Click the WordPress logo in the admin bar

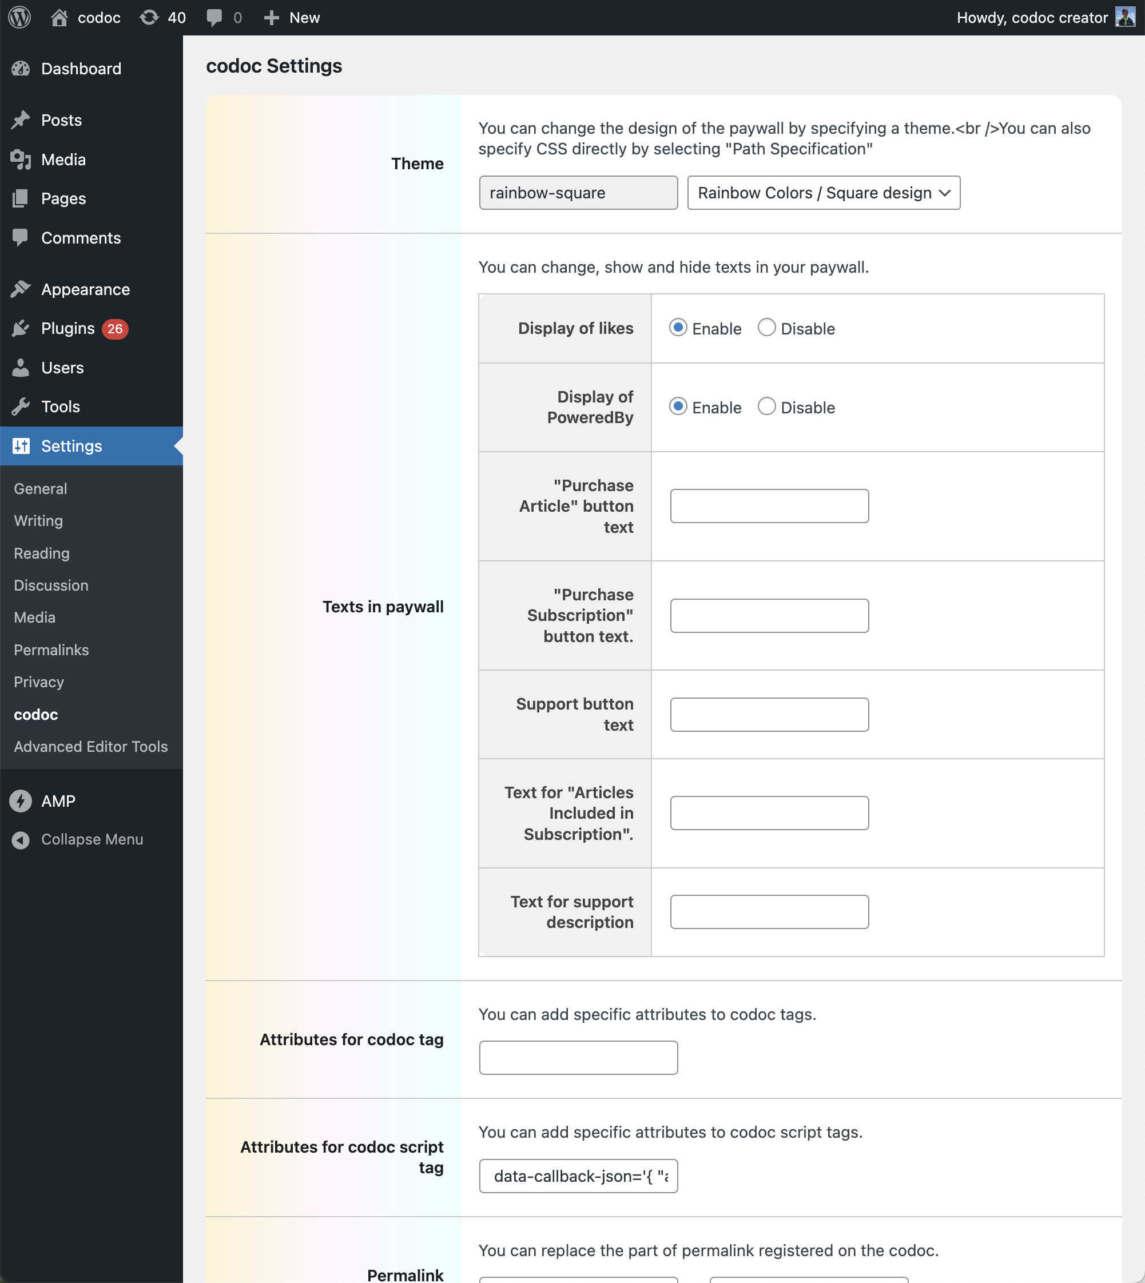click(x=19, y=17)
